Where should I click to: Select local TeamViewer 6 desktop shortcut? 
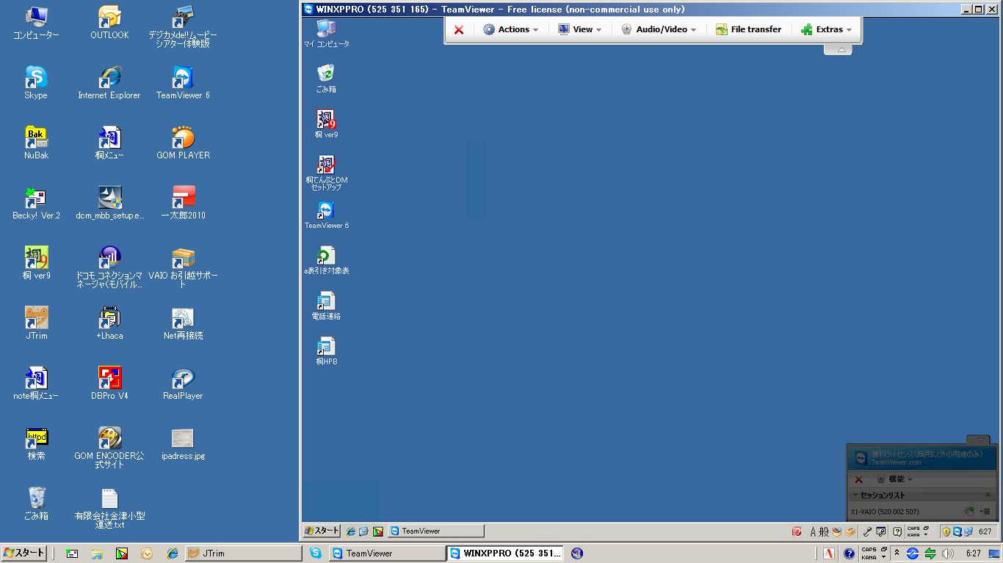[x=183, y=83]
